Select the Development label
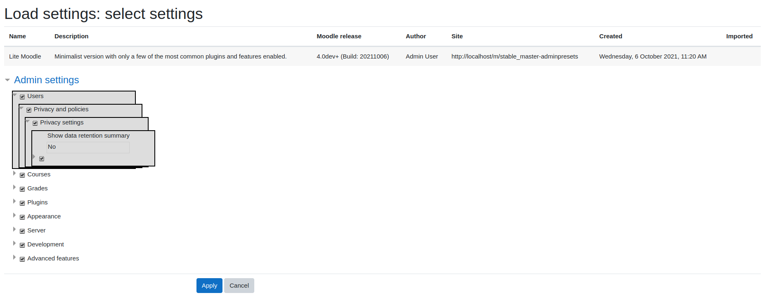 tap(46, 244)
